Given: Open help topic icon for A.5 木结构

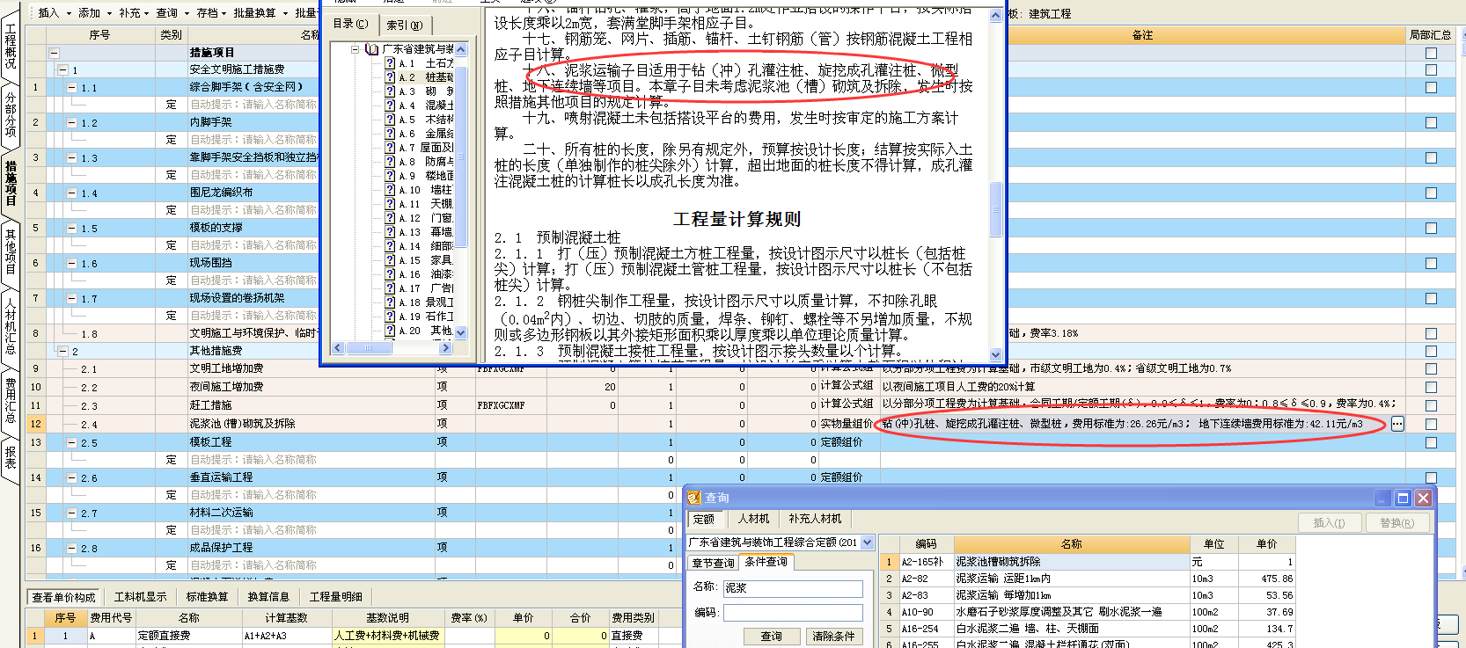Looking at the screenshot, I should click(x=390, y=120).
